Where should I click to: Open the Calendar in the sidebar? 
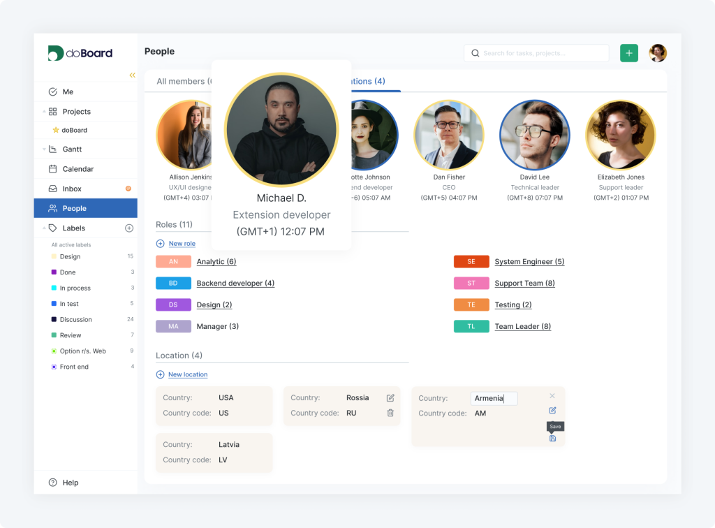click(x=78, y=169)
